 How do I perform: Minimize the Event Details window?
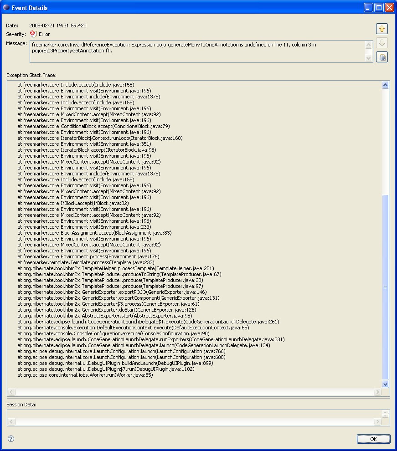[x=368, y=7]
